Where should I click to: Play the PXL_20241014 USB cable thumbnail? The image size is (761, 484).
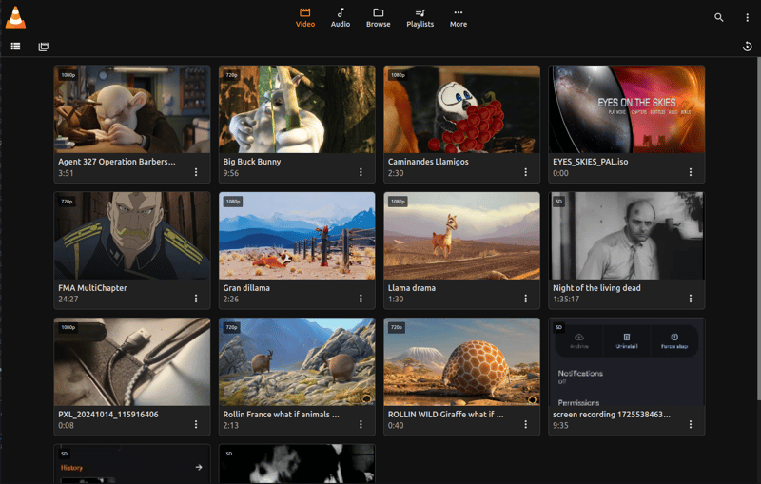pyautogui.click(x=132, y=361)
